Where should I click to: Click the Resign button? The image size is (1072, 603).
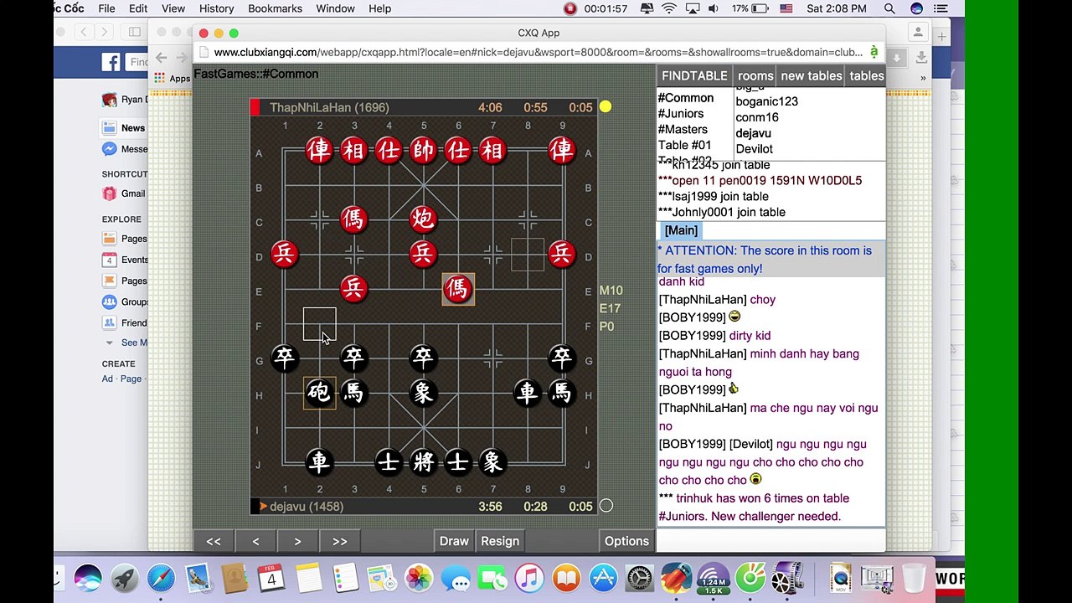click(x=500, y=541)
